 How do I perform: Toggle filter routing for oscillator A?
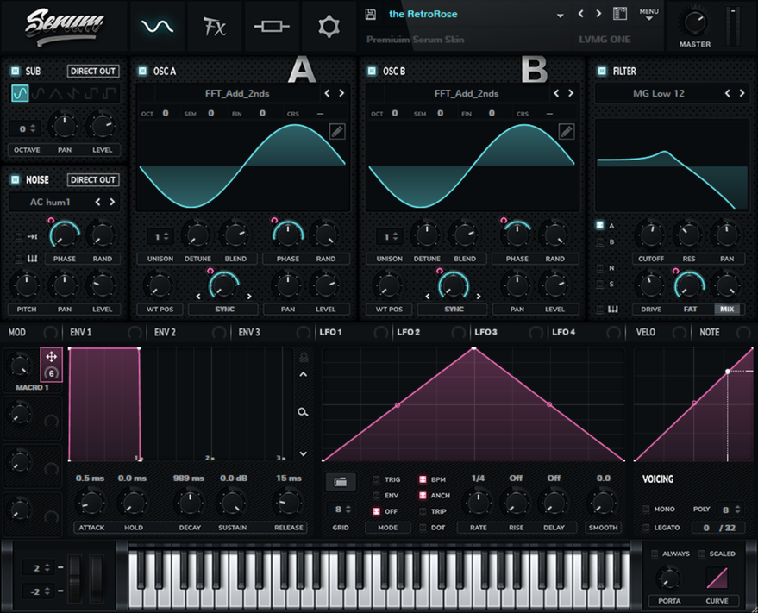pos(600,225)
